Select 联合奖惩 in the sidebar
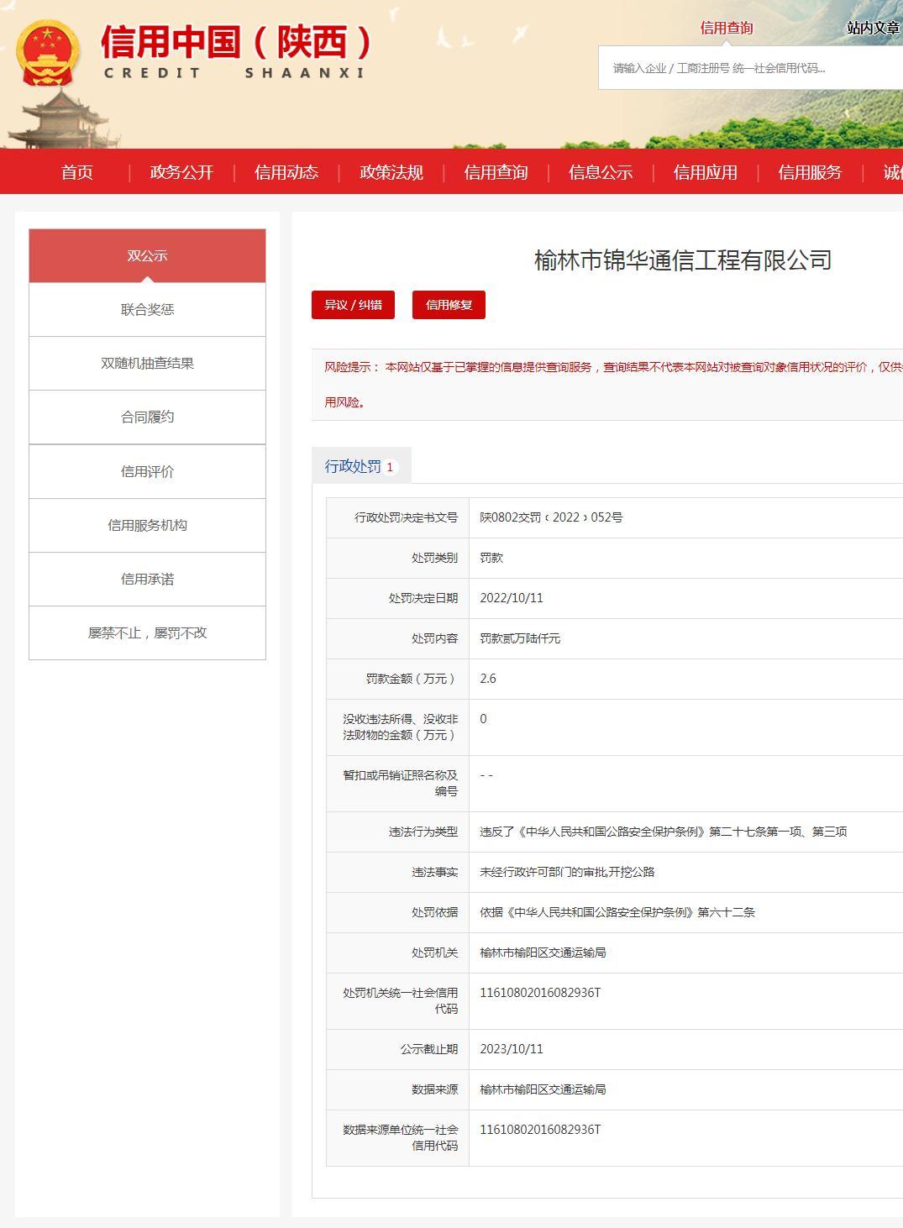This screenshot has width=903, height=1228. coord(147,309)
